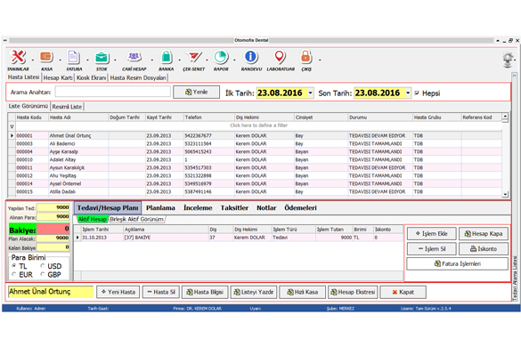521x347 pixels.
Task: Click 'Click here to define a filter' row
Action: pos(258,125)
